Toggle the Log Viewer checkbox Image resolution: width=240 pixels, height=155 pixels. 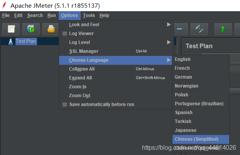[65, 34]
